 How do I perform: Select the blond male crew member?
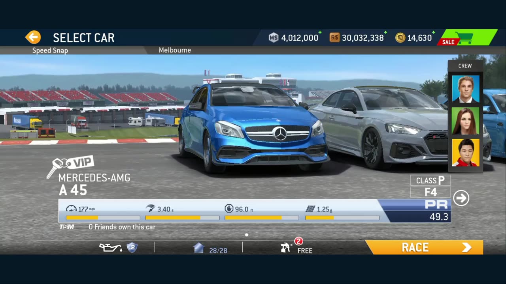point(465,89)
